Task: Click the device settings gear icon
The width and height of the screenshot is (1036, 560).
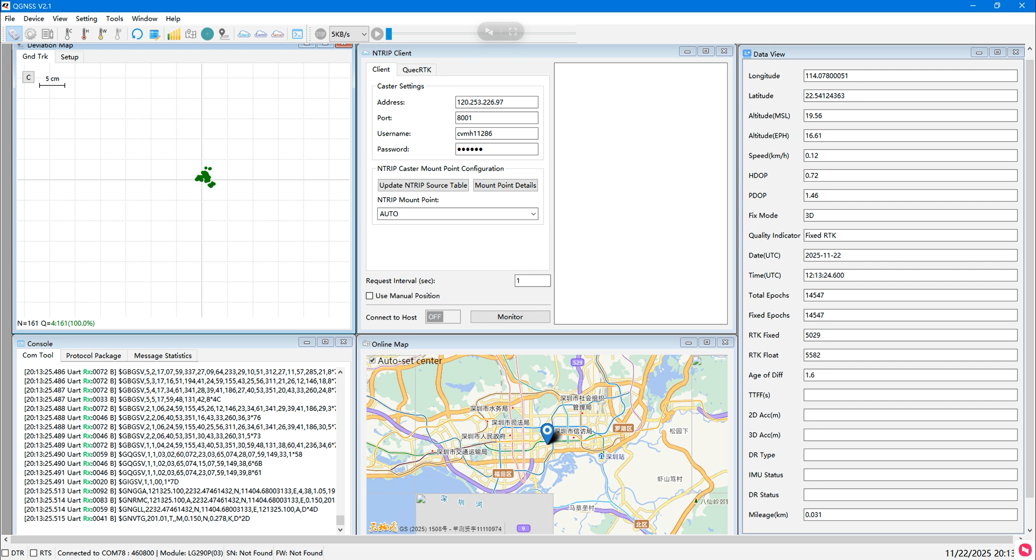Action: point(31,34)
